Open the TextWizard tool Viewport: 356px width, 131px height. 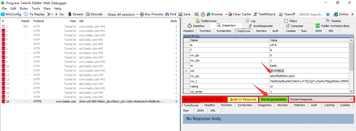coord(264,14)
